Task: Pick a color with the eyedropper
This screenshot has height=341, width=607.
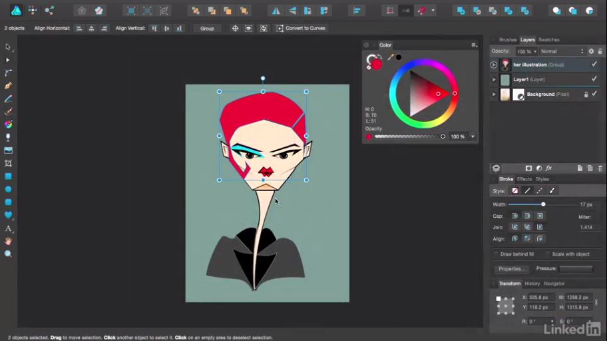Action: tap(390, 57)
